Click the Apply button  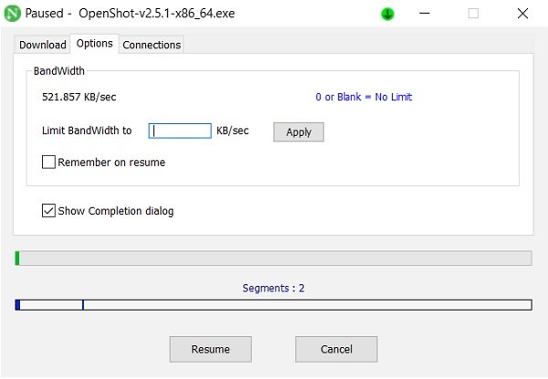299,132
